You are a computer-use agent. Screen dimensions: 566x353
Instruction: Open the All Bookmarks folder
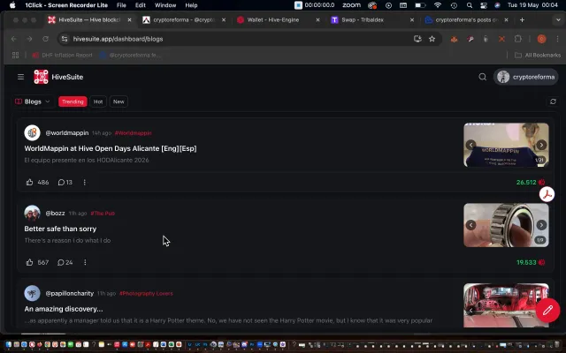tap(538, 55)
